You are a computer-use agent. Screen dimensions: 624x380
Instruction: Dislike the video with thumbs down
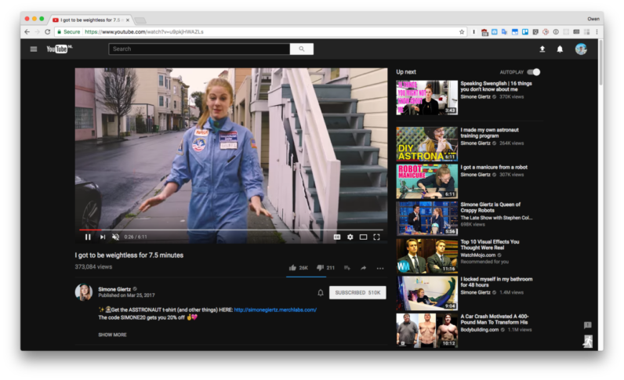point(320,268)
